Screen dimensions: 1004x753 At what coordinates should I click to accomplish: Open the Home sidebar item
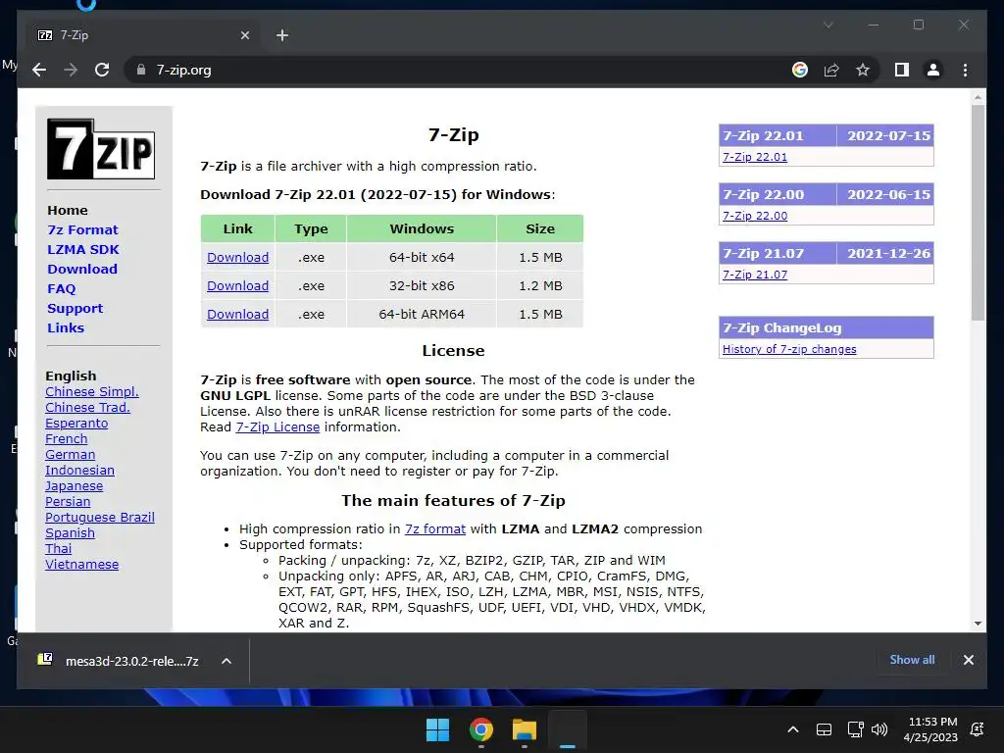pos(68,210)
